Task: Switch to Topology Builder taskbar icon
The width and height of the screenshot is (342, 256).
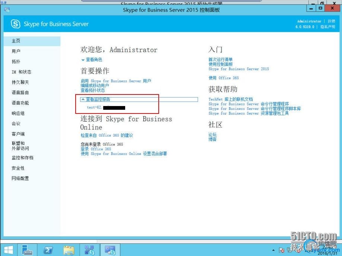Action: coord(89,250)
